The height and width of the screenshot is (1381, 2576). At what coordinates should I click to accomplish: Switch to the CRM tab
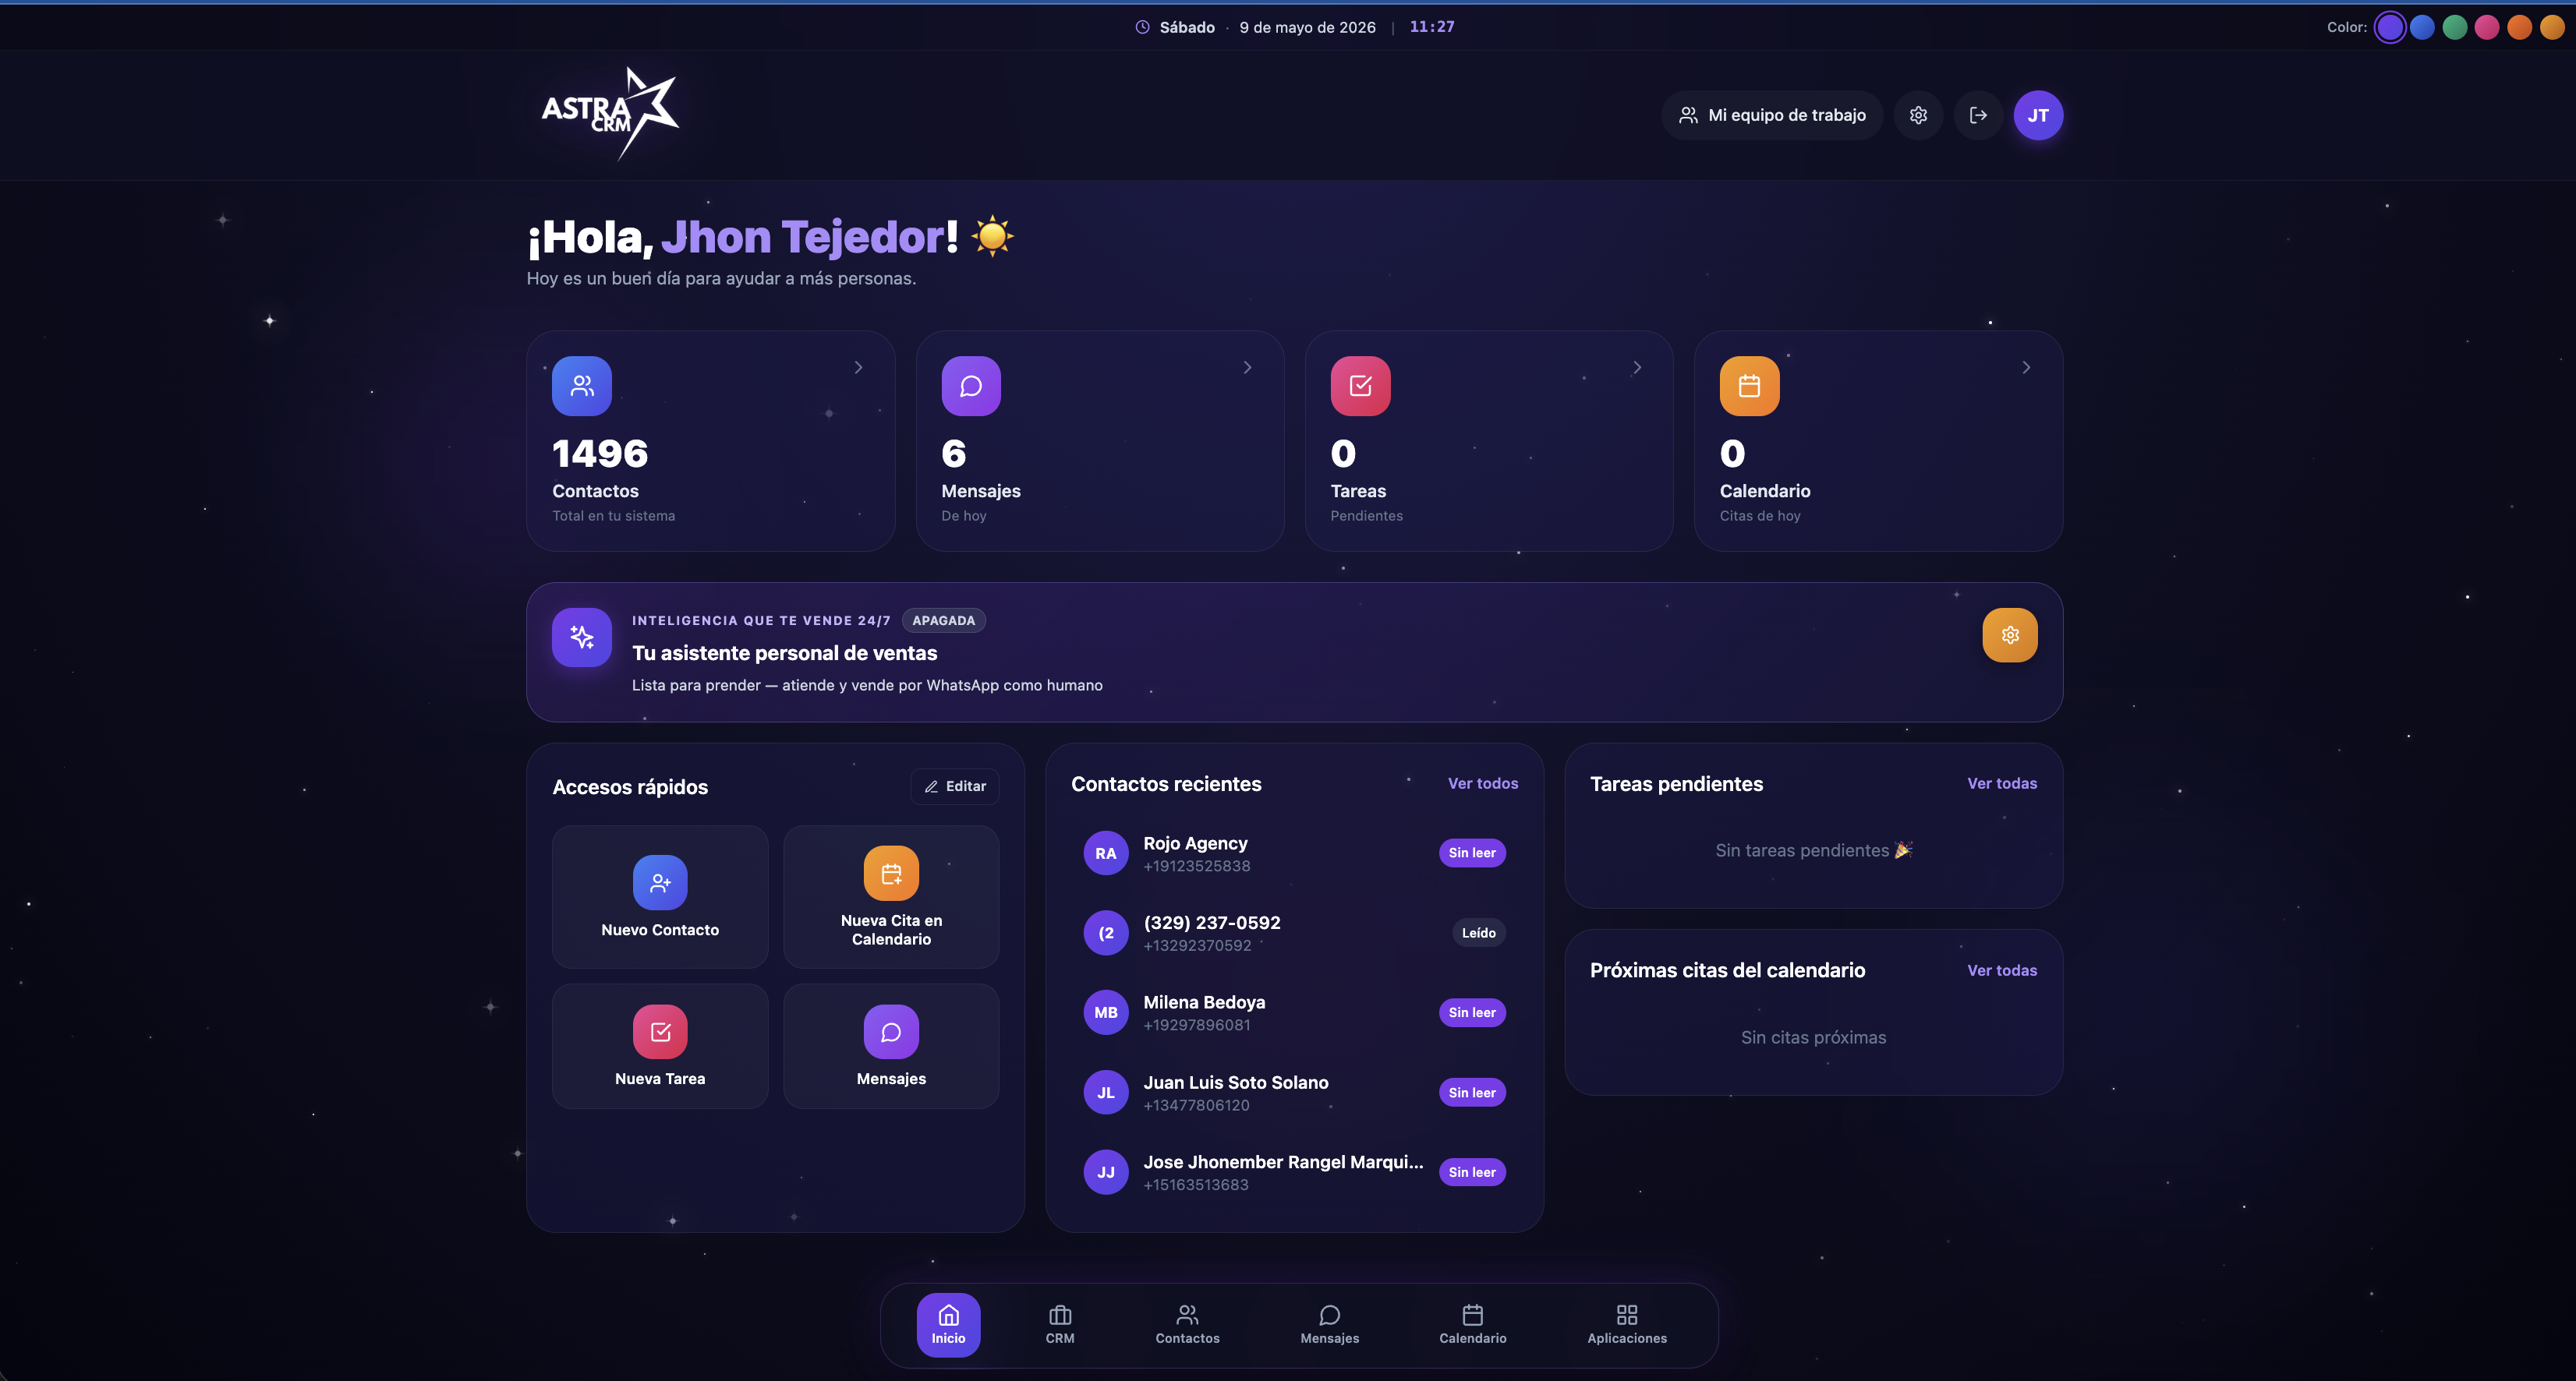1060,1325
